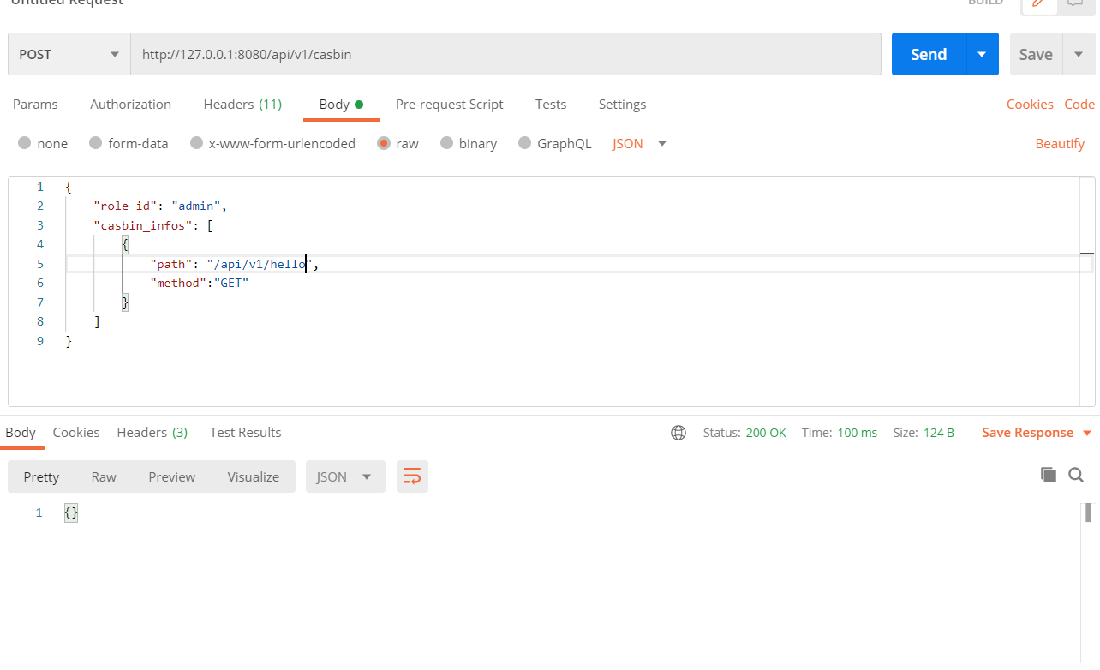Click the "method":"GET" line in editor
The height and width of the screenshot is (670, 1100).
point(199,283)
